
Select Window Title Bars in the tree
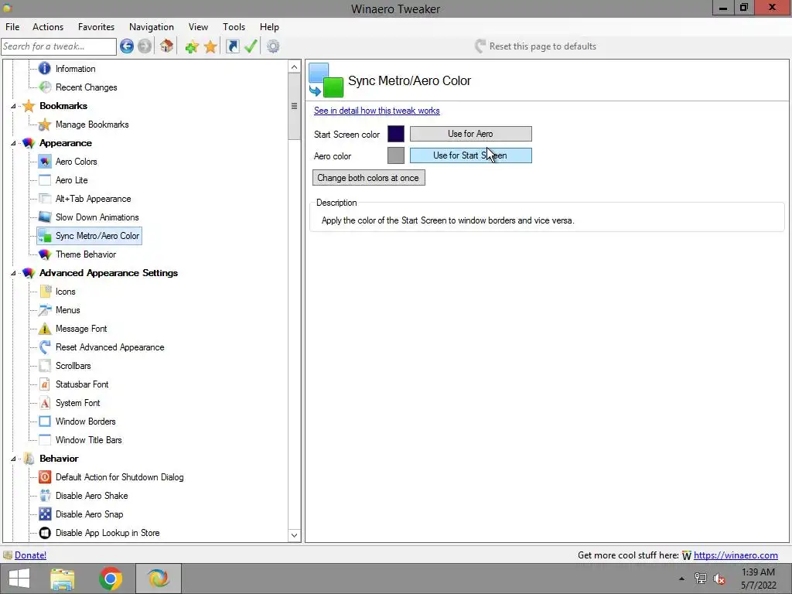[88, 440]
